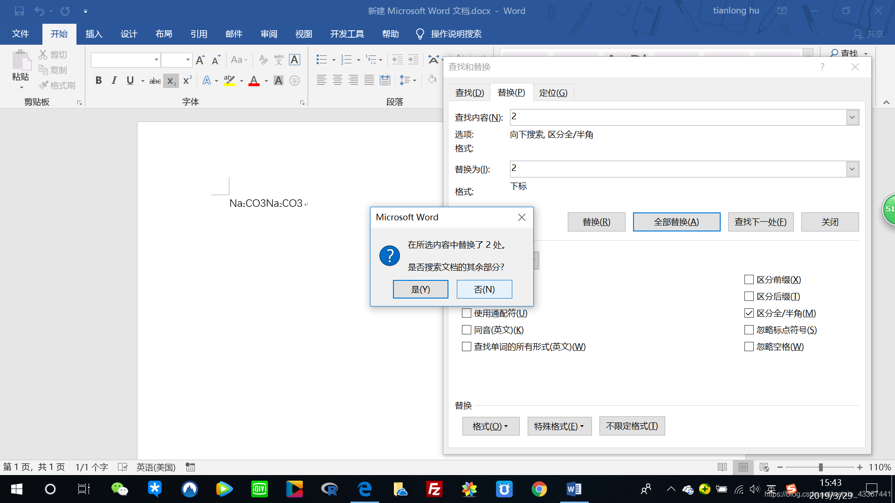Viewport: 895px width, 503px height.
Task: Click the zoom slider handle in the status bar
Action: (x=820, y=467)
